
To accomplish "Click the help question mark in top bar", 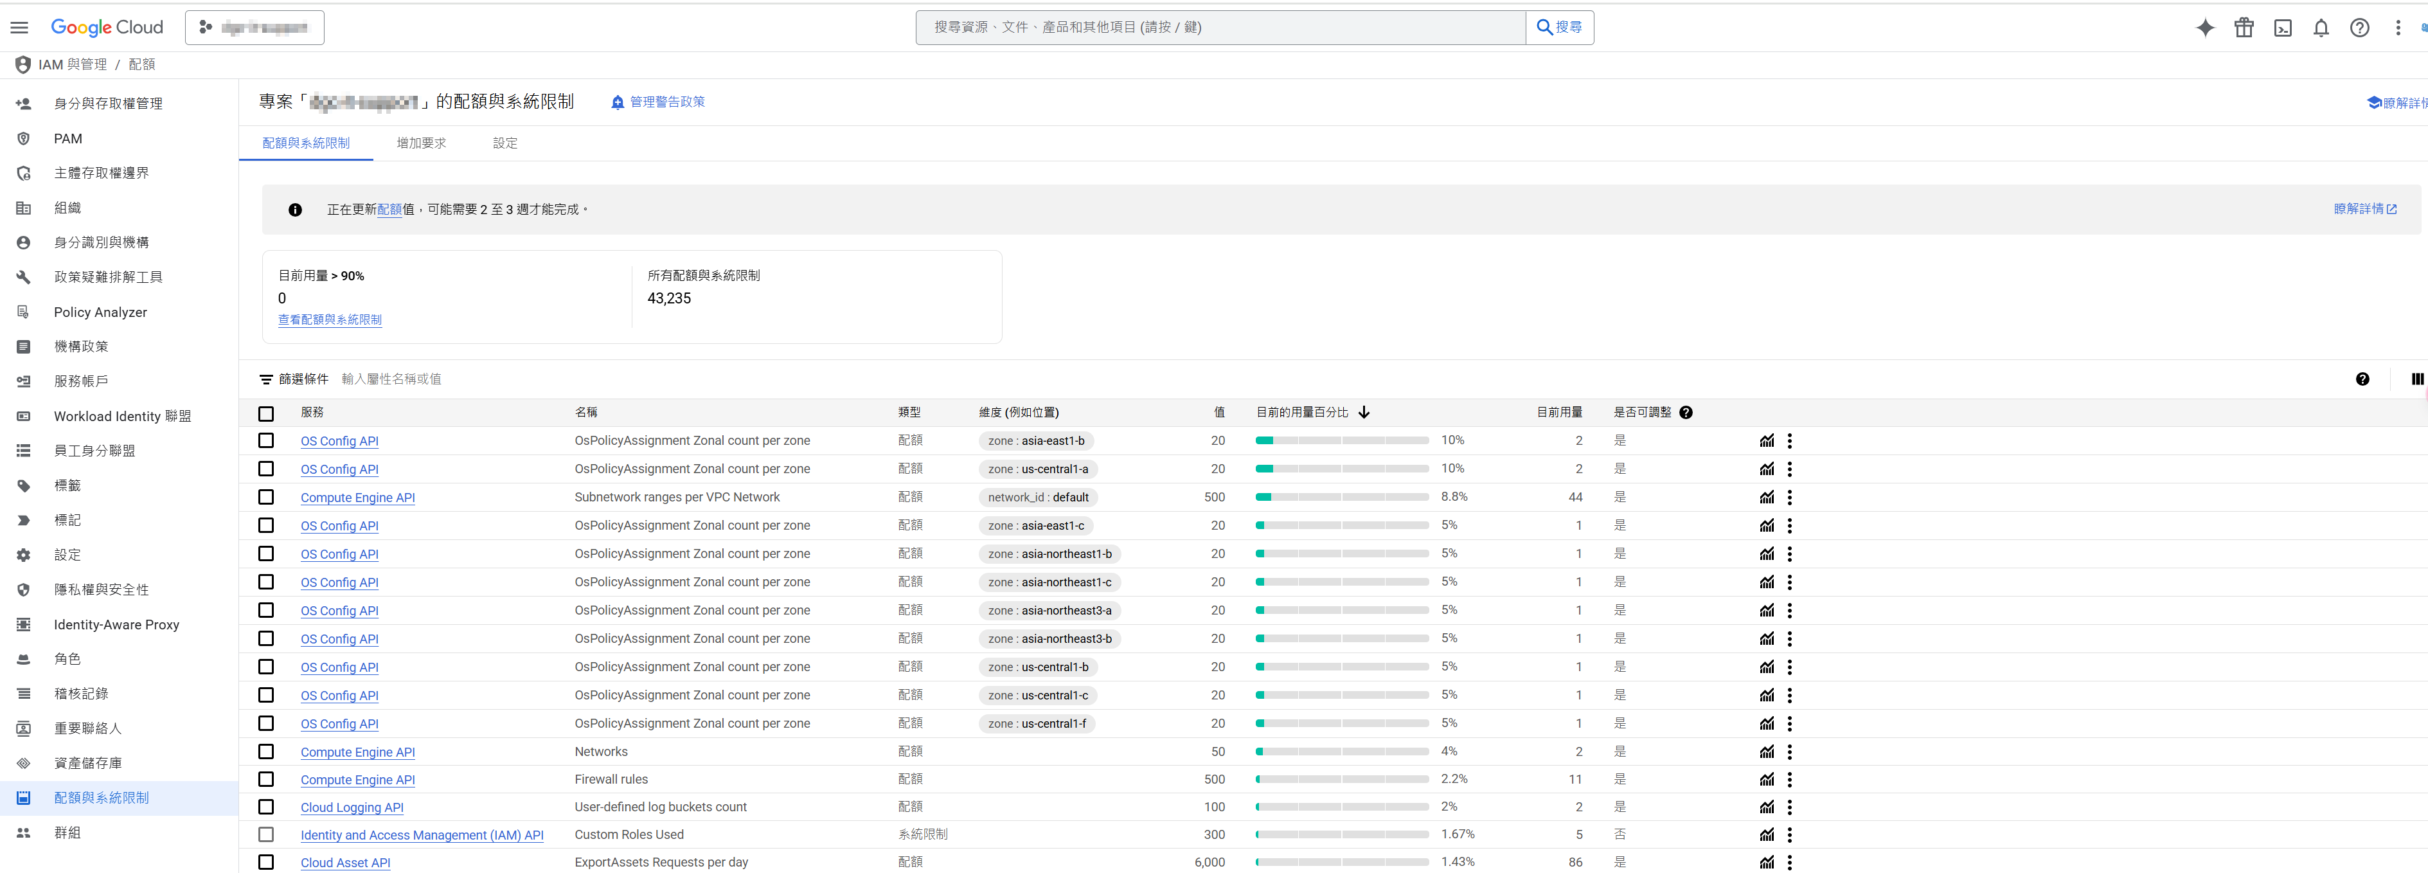I will (x=2359, y=28).
